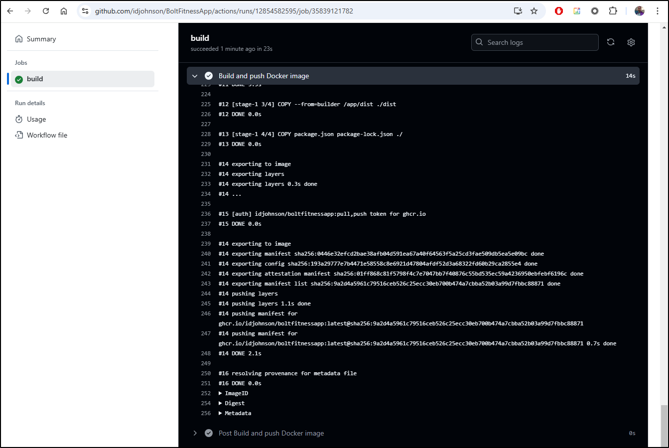Screen dimensions: 669x448
Task: Click log line number 236
Action: (206, 214)
